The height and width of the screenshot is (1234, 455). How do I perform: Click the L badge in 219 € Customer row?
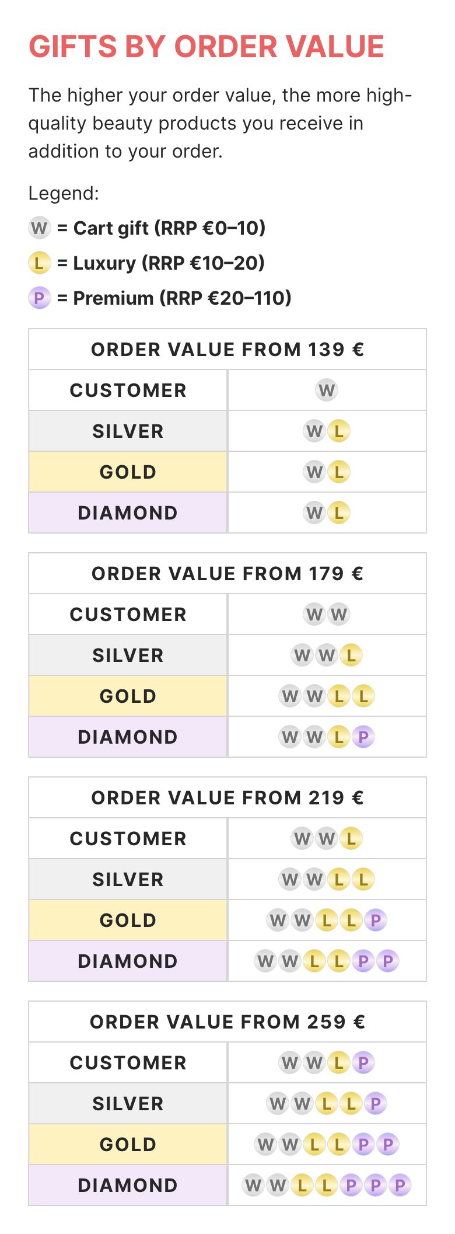point(351,838)
